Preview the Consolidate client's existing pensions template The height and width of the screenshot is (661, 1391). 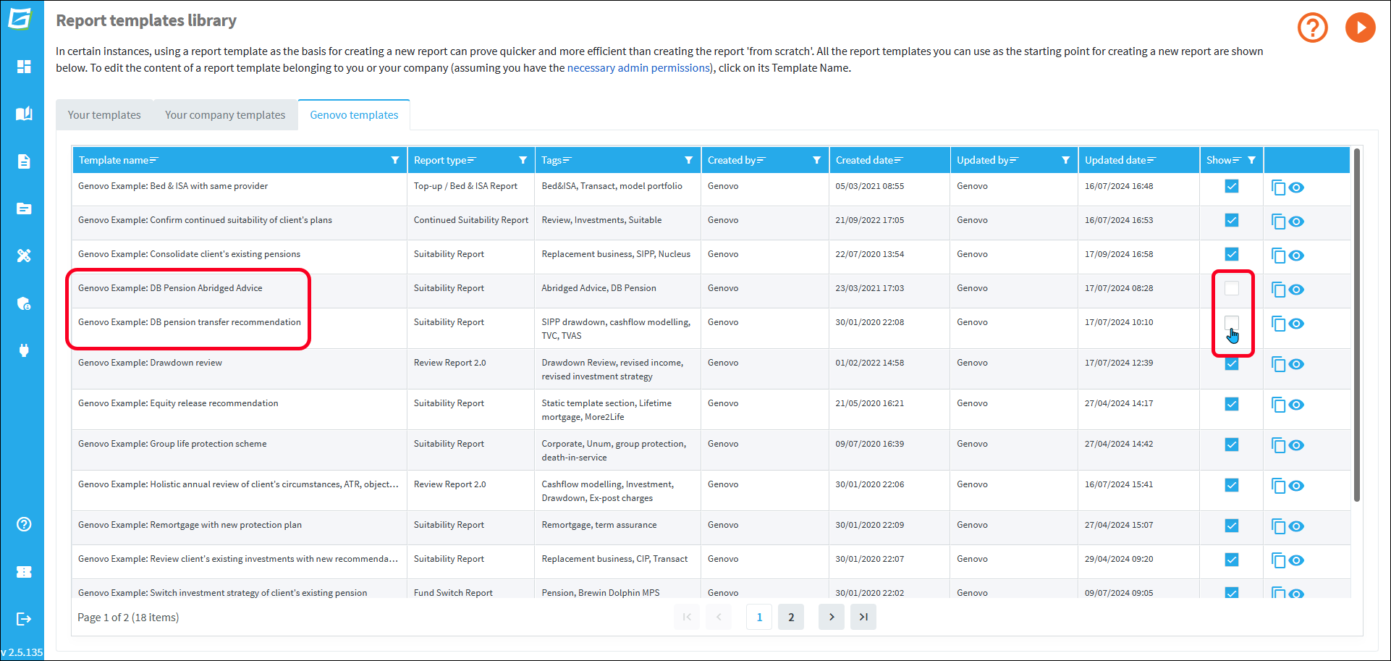coord(1296,256)
